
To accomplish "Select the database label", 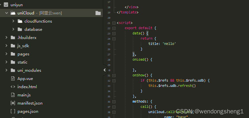I will point(33,29).
